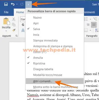Click the multilevel list icon
Screen dimensions: 99x100
(96, 19)
